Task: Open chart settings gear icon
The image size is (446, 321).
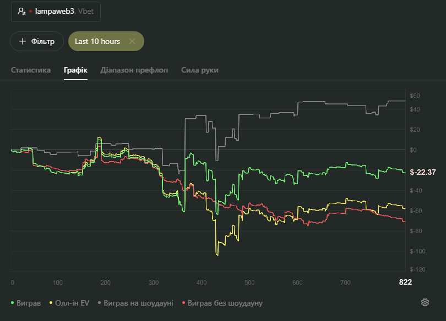Action: pos(425,302)
